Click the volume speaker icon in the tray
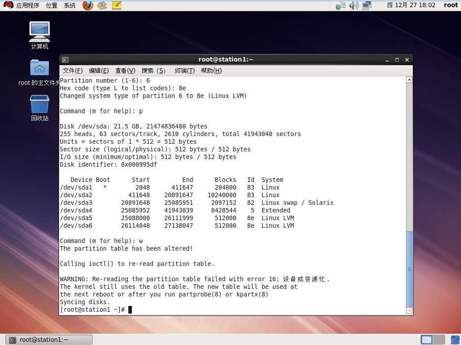 354,5
